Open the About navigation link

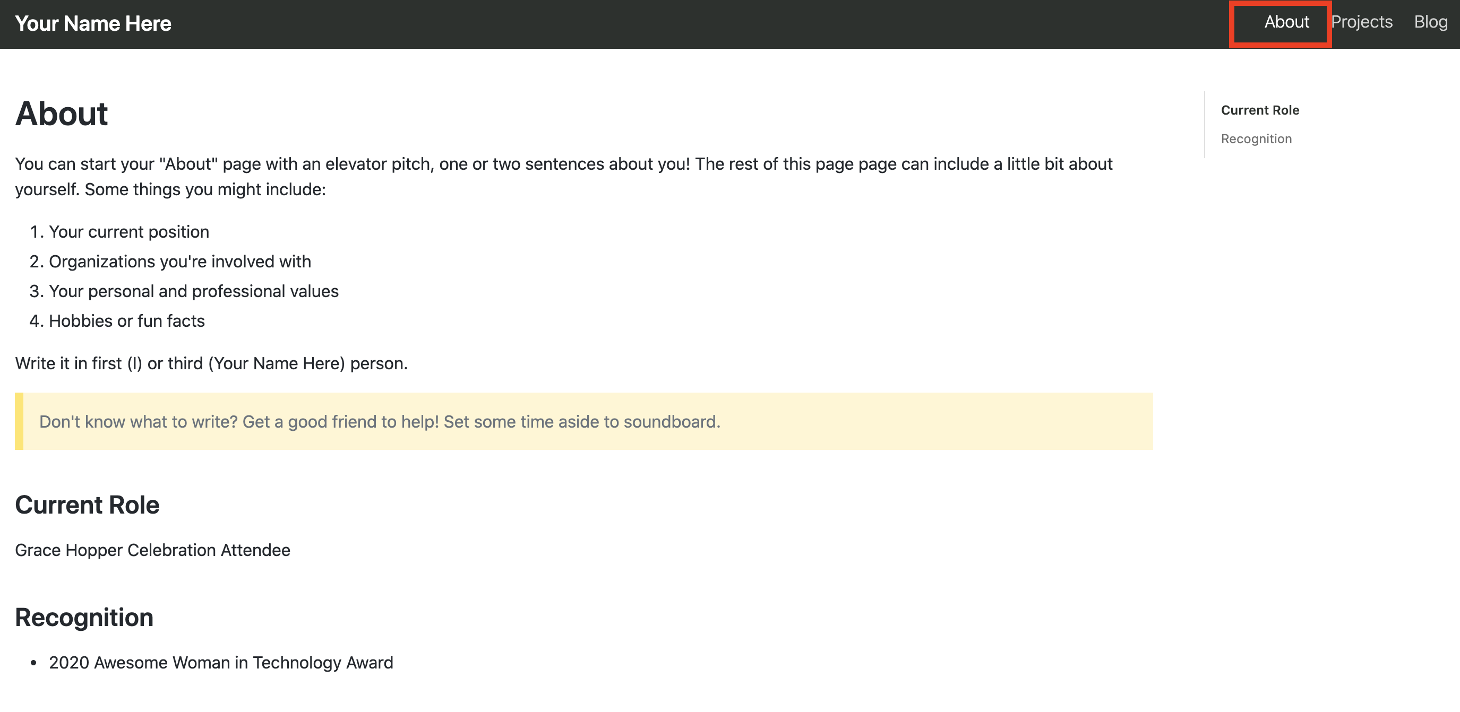(x=1286, y=22)
